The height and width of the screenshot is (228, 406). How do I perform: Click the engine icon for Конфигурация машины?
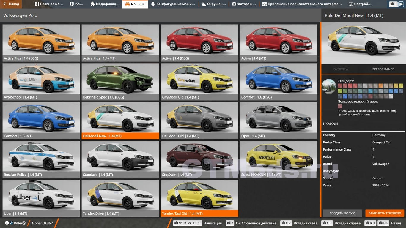[153, 4]
